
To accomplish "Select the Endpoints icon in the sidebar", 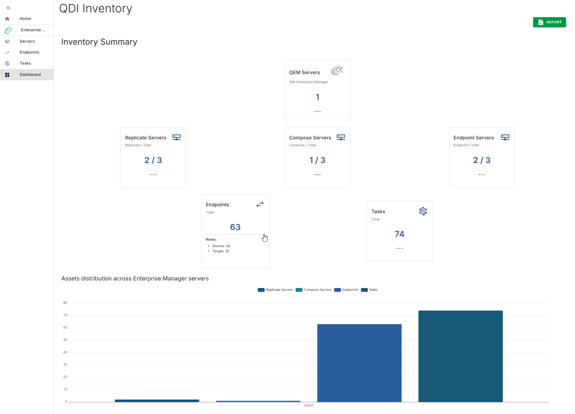I will 8,52.
